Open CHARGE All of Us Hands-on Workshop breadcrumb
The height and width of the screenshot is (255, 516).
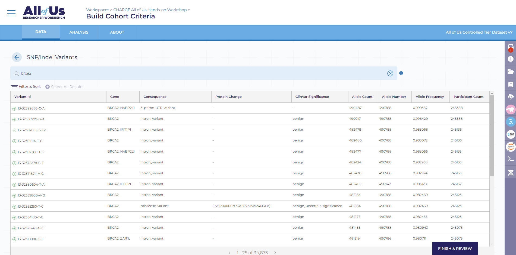[x=150, y=10]
